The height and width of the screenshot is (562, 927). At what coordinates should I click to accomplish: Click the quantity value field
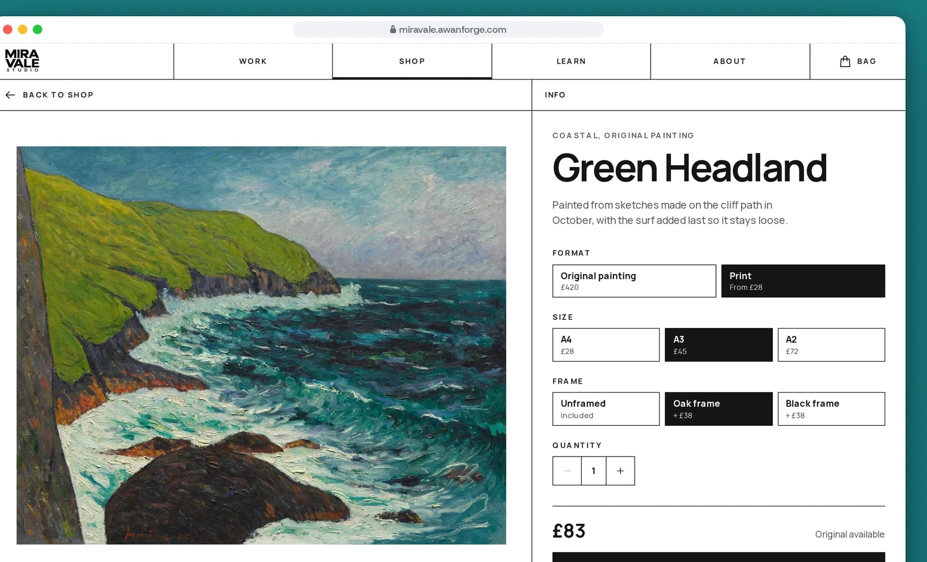click(x=594, y=471)
